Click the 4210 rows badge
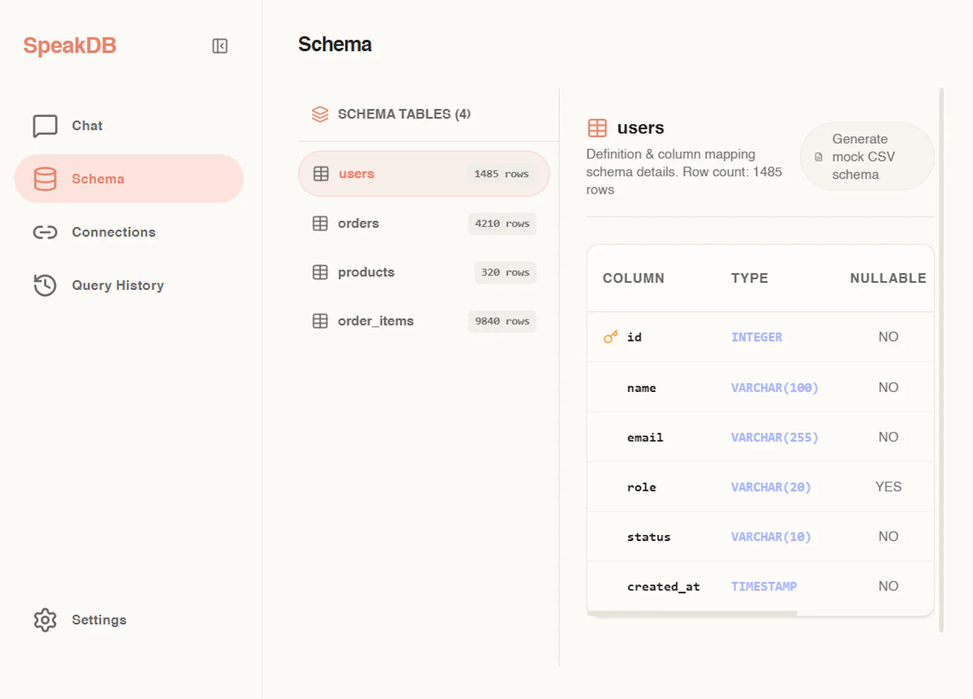 (x=502, y=223)
